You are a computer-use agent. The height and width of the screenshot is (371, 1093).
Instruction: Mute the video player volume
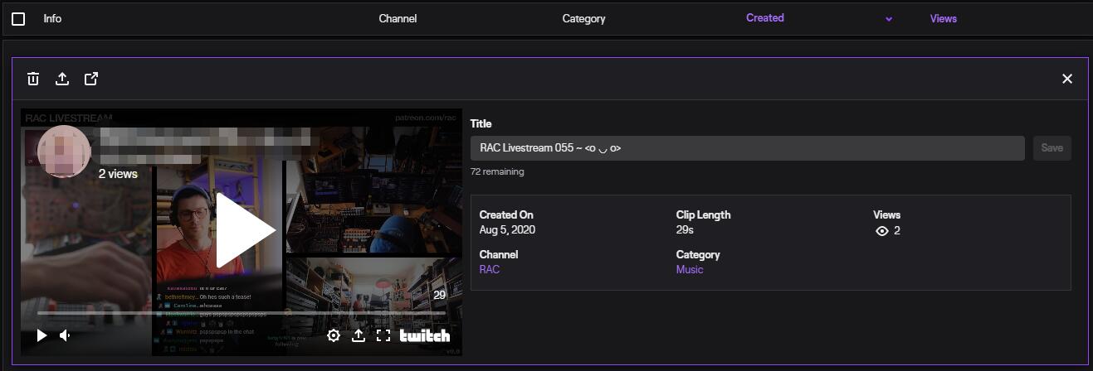(65, 335)
